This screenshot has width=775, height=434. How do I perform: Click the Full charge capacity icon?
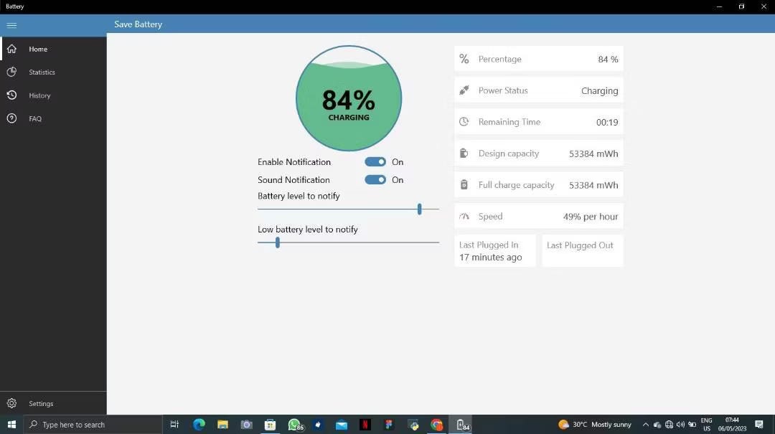(x=463, y=184)
